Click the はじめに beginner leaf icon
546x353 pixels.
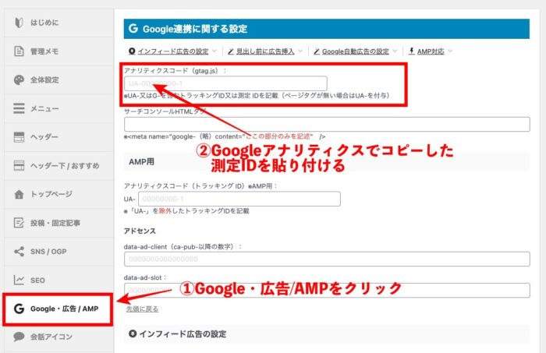coord(19,23)
